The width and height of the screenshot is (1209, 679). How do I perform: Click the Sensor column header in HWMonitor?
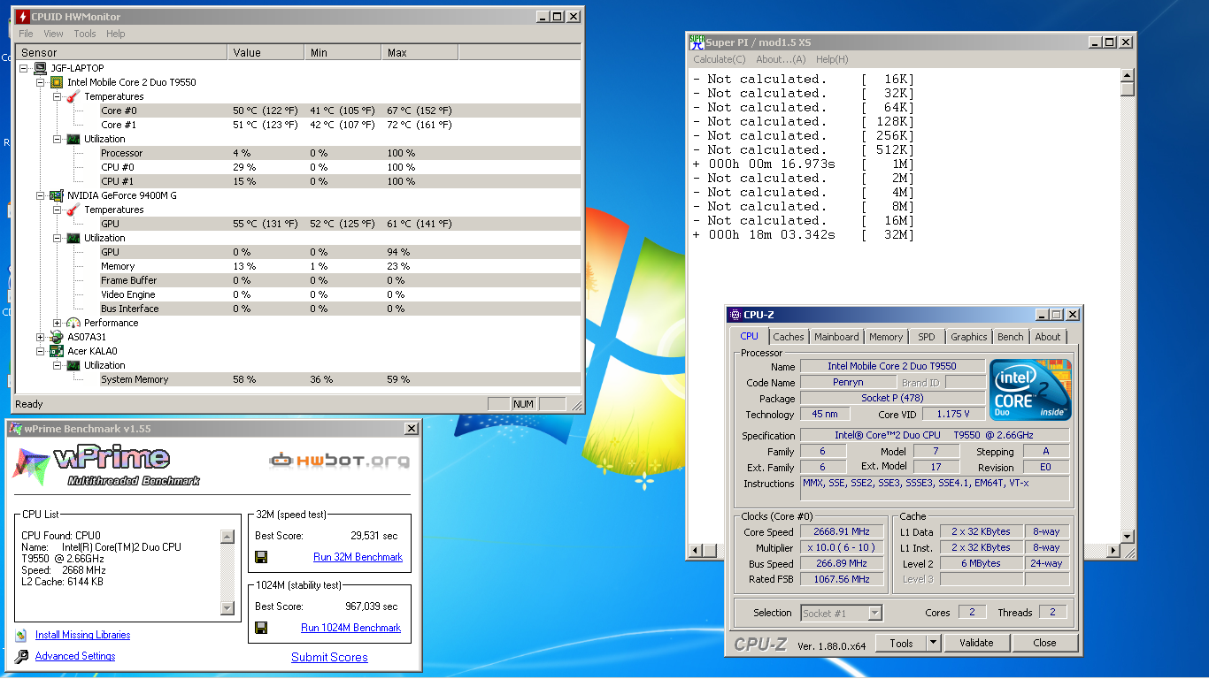[121, 53]
